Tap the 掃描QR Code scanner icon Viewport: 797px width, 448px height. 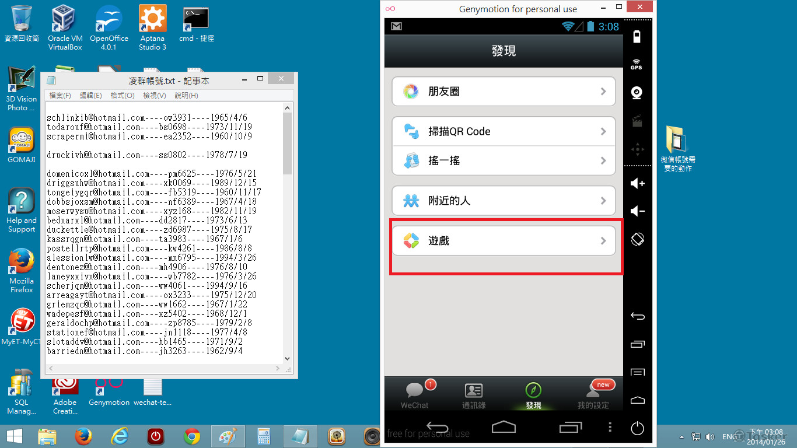click(412, 131)
